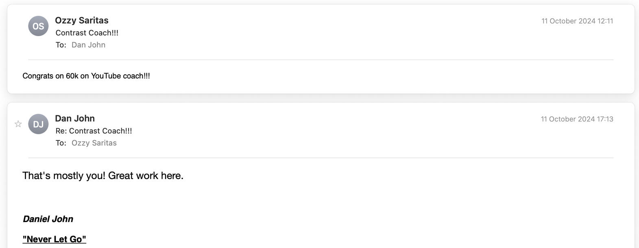Click sender name Ozzy Saritas in first message

[x=81, y=20]
